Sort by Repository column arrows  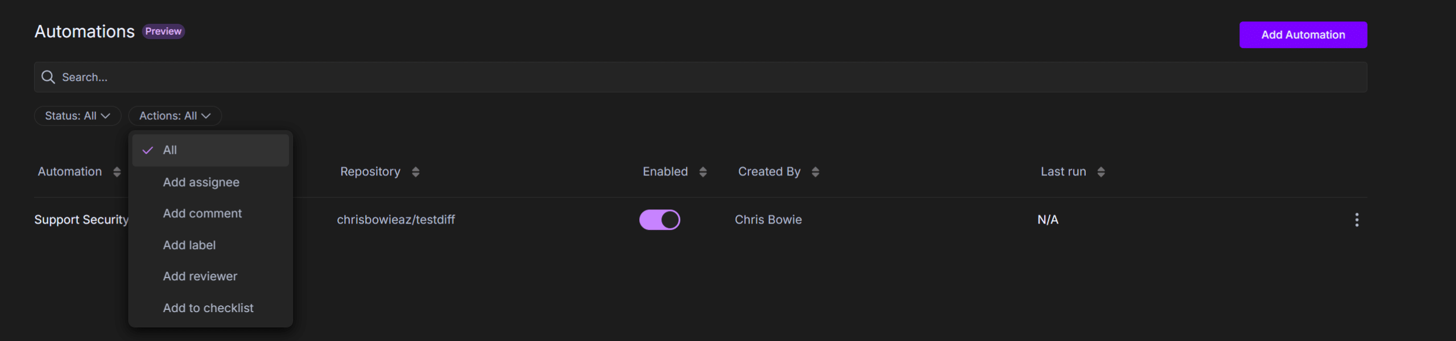pos(416,172)
